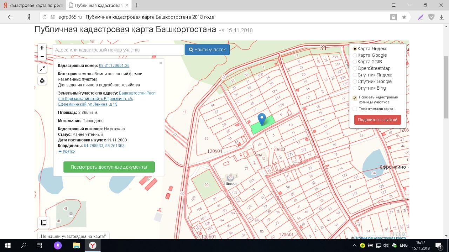Select Спутник Google layer

click(x=372, y=82)
